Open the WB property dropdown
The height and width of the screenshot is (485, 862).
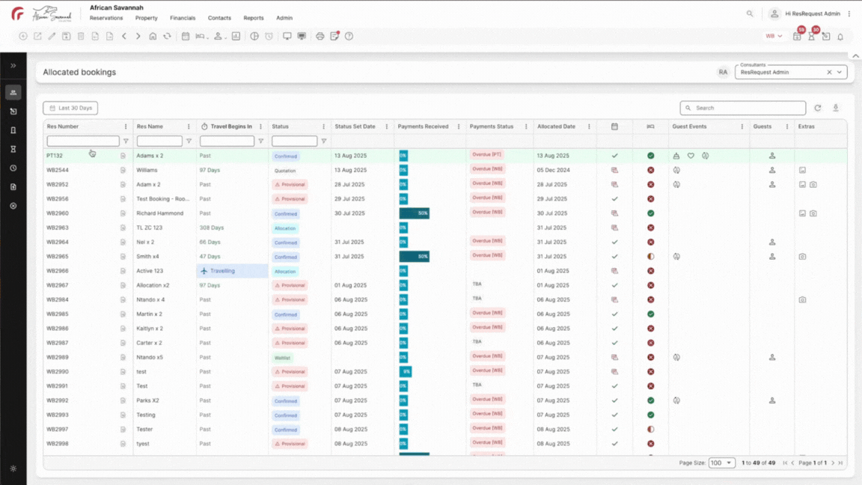(x=774, y=36)
